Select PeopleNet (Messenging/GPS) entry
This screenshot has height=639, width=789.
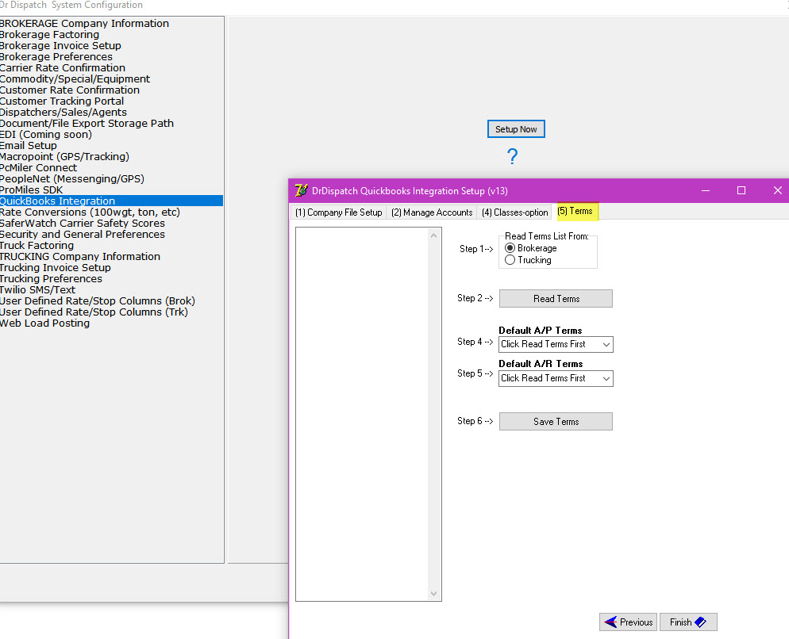point(72,178)
